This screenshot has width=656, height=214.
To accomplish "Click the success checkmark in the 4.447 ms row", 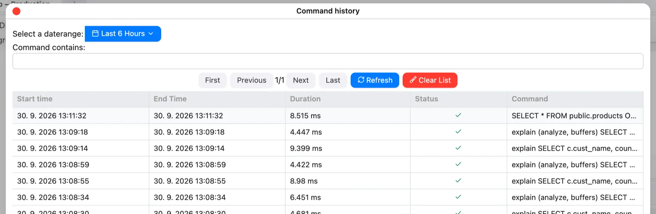I will pyautogui.click(x=458, y=132).
